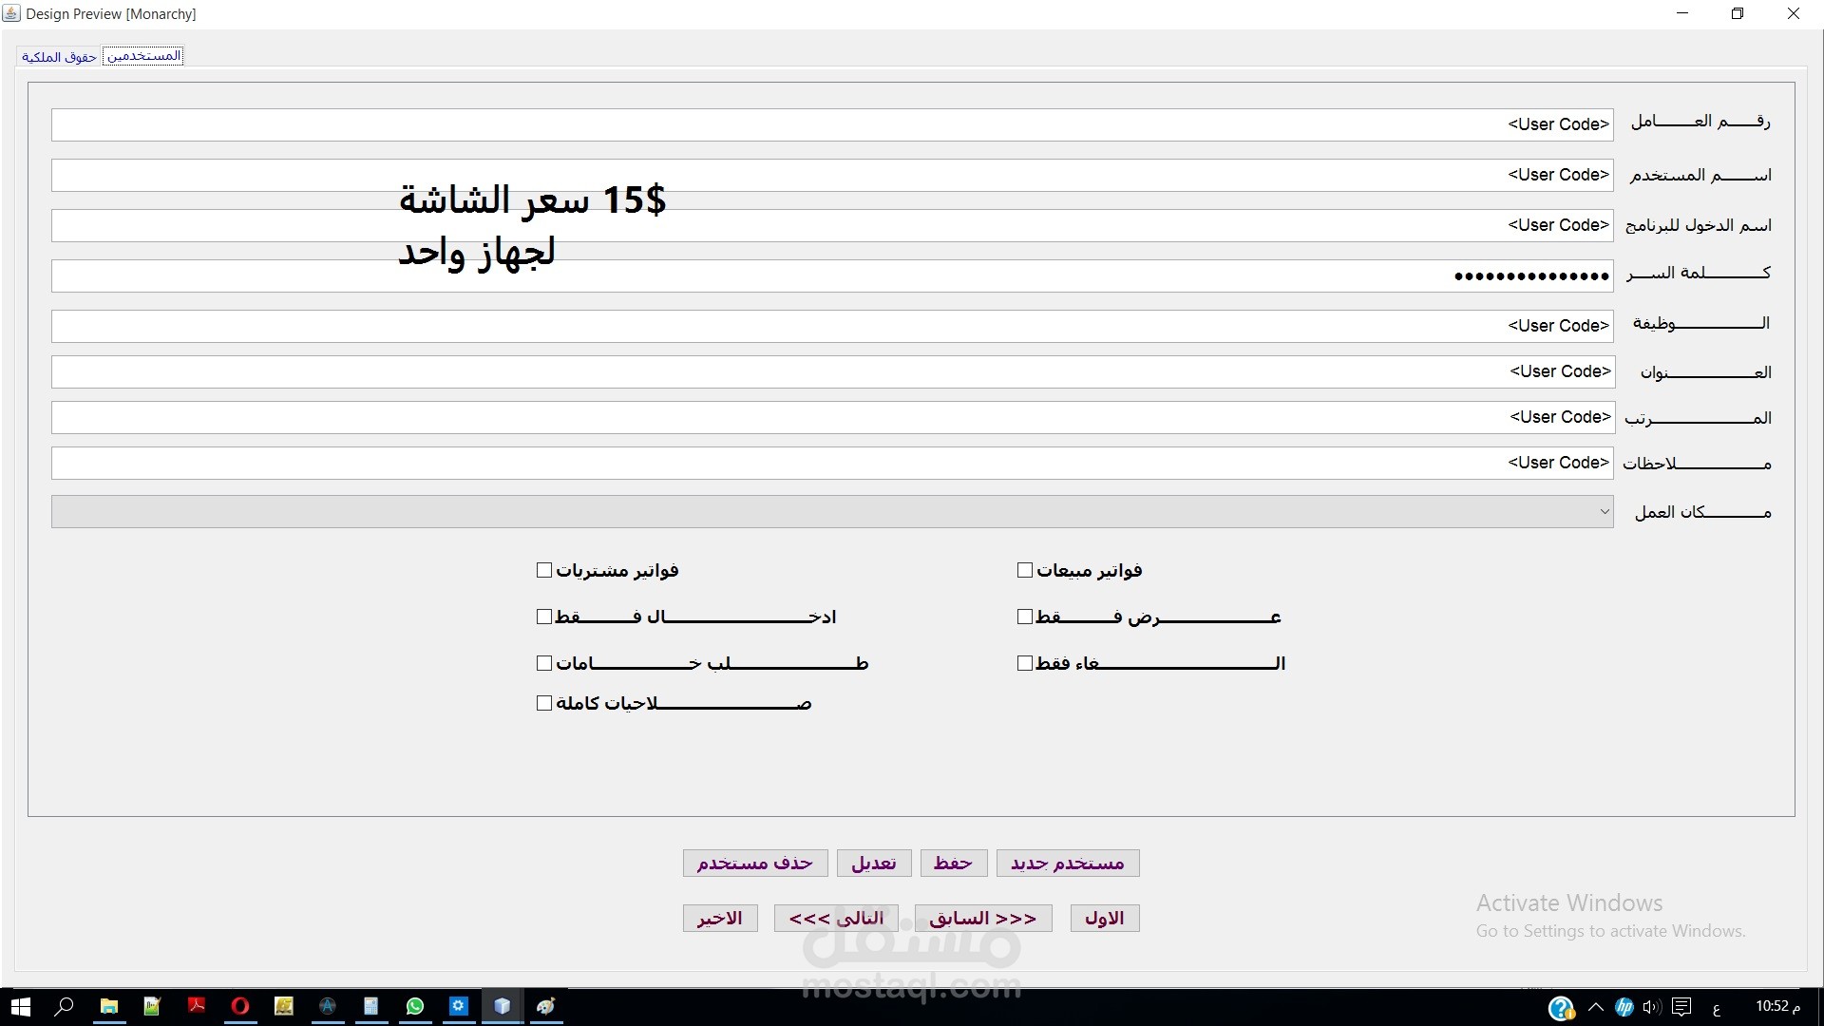1824x1026 pixels.
Task: Show hidden icons in the system tray
Action: (x=1596, y=1007)
